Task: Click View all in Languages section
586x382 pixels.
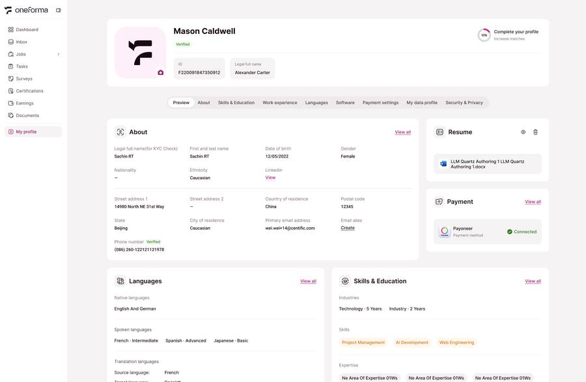Action: tap(309, 281)
